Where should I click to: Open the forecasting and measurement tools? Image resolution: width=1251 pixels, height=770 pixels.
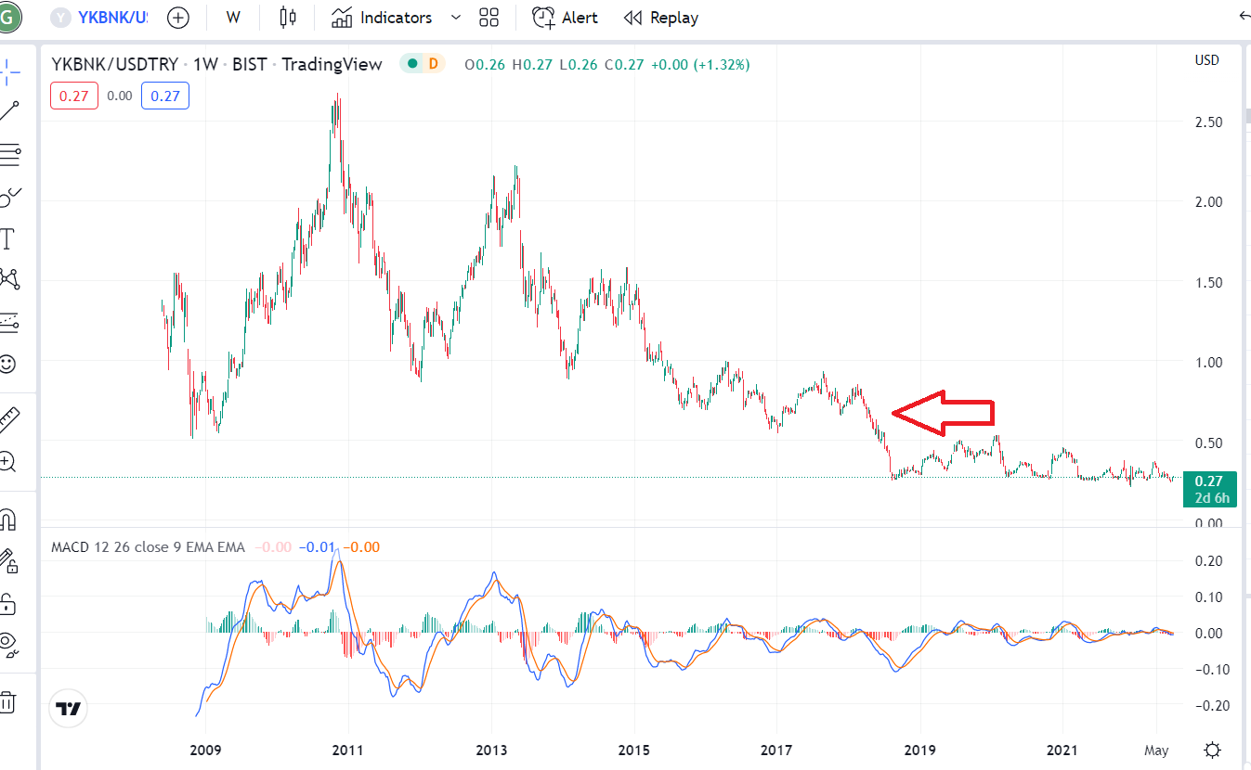(x=9, y=321)
